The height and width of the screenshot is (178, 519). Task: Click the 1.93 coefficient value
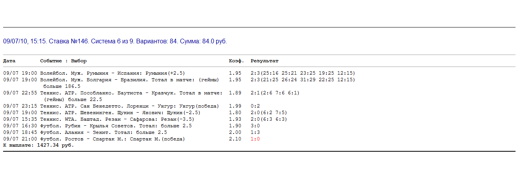tap(235, 119)
